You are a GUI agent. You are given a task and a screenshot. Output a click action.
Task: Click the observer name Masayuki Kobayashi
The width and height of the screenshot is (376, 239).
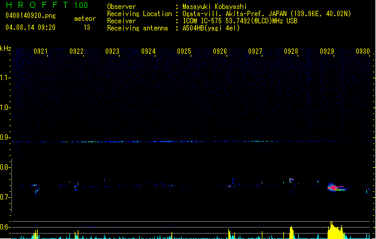click(215, 7)
